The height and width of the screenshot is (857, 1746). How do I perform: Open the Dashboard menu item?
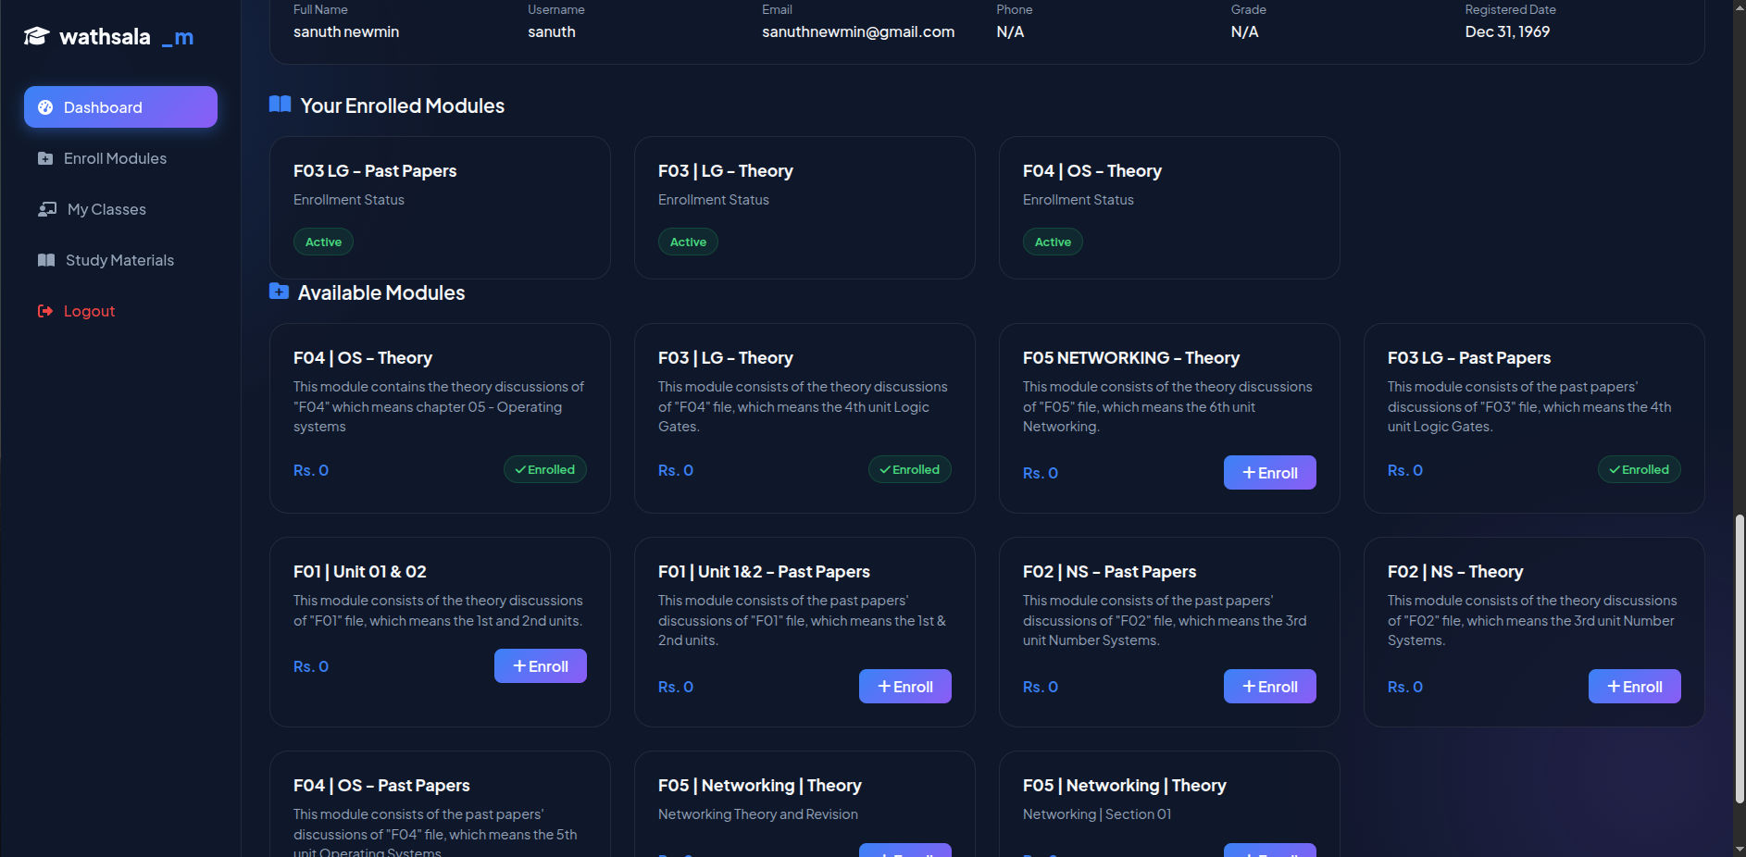[x=120, y=107]
